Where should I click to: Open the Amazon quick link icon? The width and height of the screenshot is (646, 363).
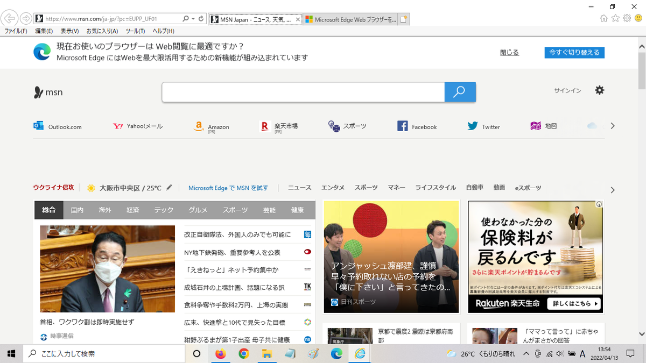coord(199,126)
